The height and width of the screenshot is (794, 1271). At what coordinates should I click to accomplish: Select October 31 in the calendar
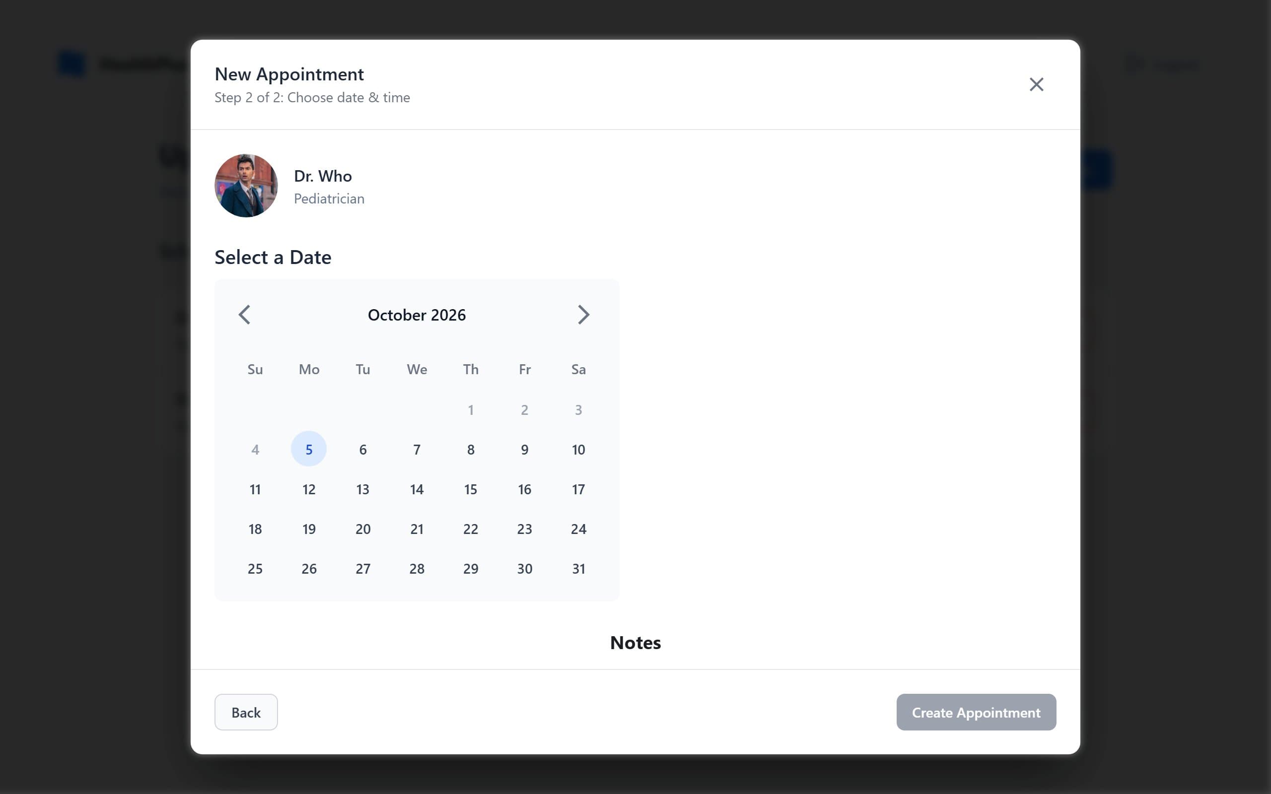pyautogui.click(x=578, y=568)
